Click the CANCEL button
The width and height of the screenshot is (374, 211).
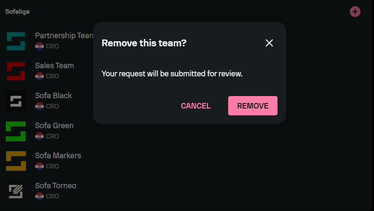click(196, 105)
